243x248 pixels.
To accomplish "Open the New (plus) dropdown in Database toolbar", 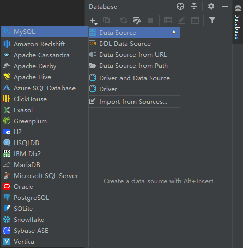I will tap(93, 21).
